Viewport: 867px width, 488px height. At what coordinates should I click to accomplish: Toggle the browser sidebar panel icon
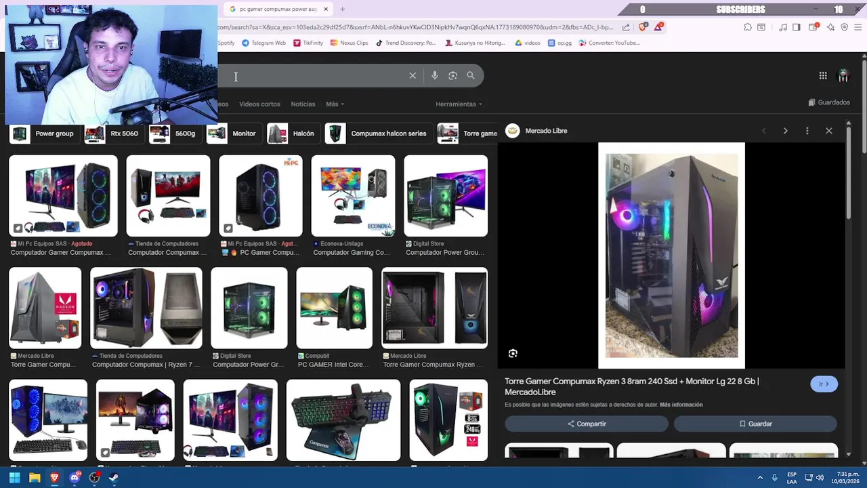click(x=797, y=27)
